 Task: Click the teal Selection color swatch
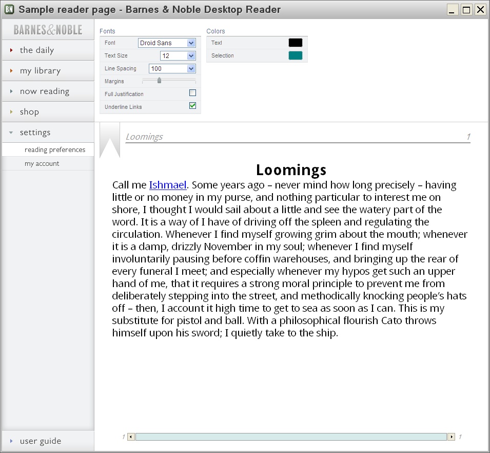click(x=296, y=55)
